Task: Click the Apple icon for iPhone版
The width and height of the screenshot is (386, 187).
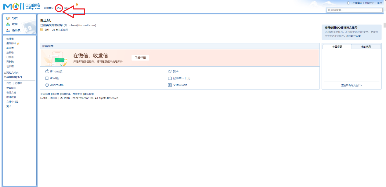Action: (47, 71)
